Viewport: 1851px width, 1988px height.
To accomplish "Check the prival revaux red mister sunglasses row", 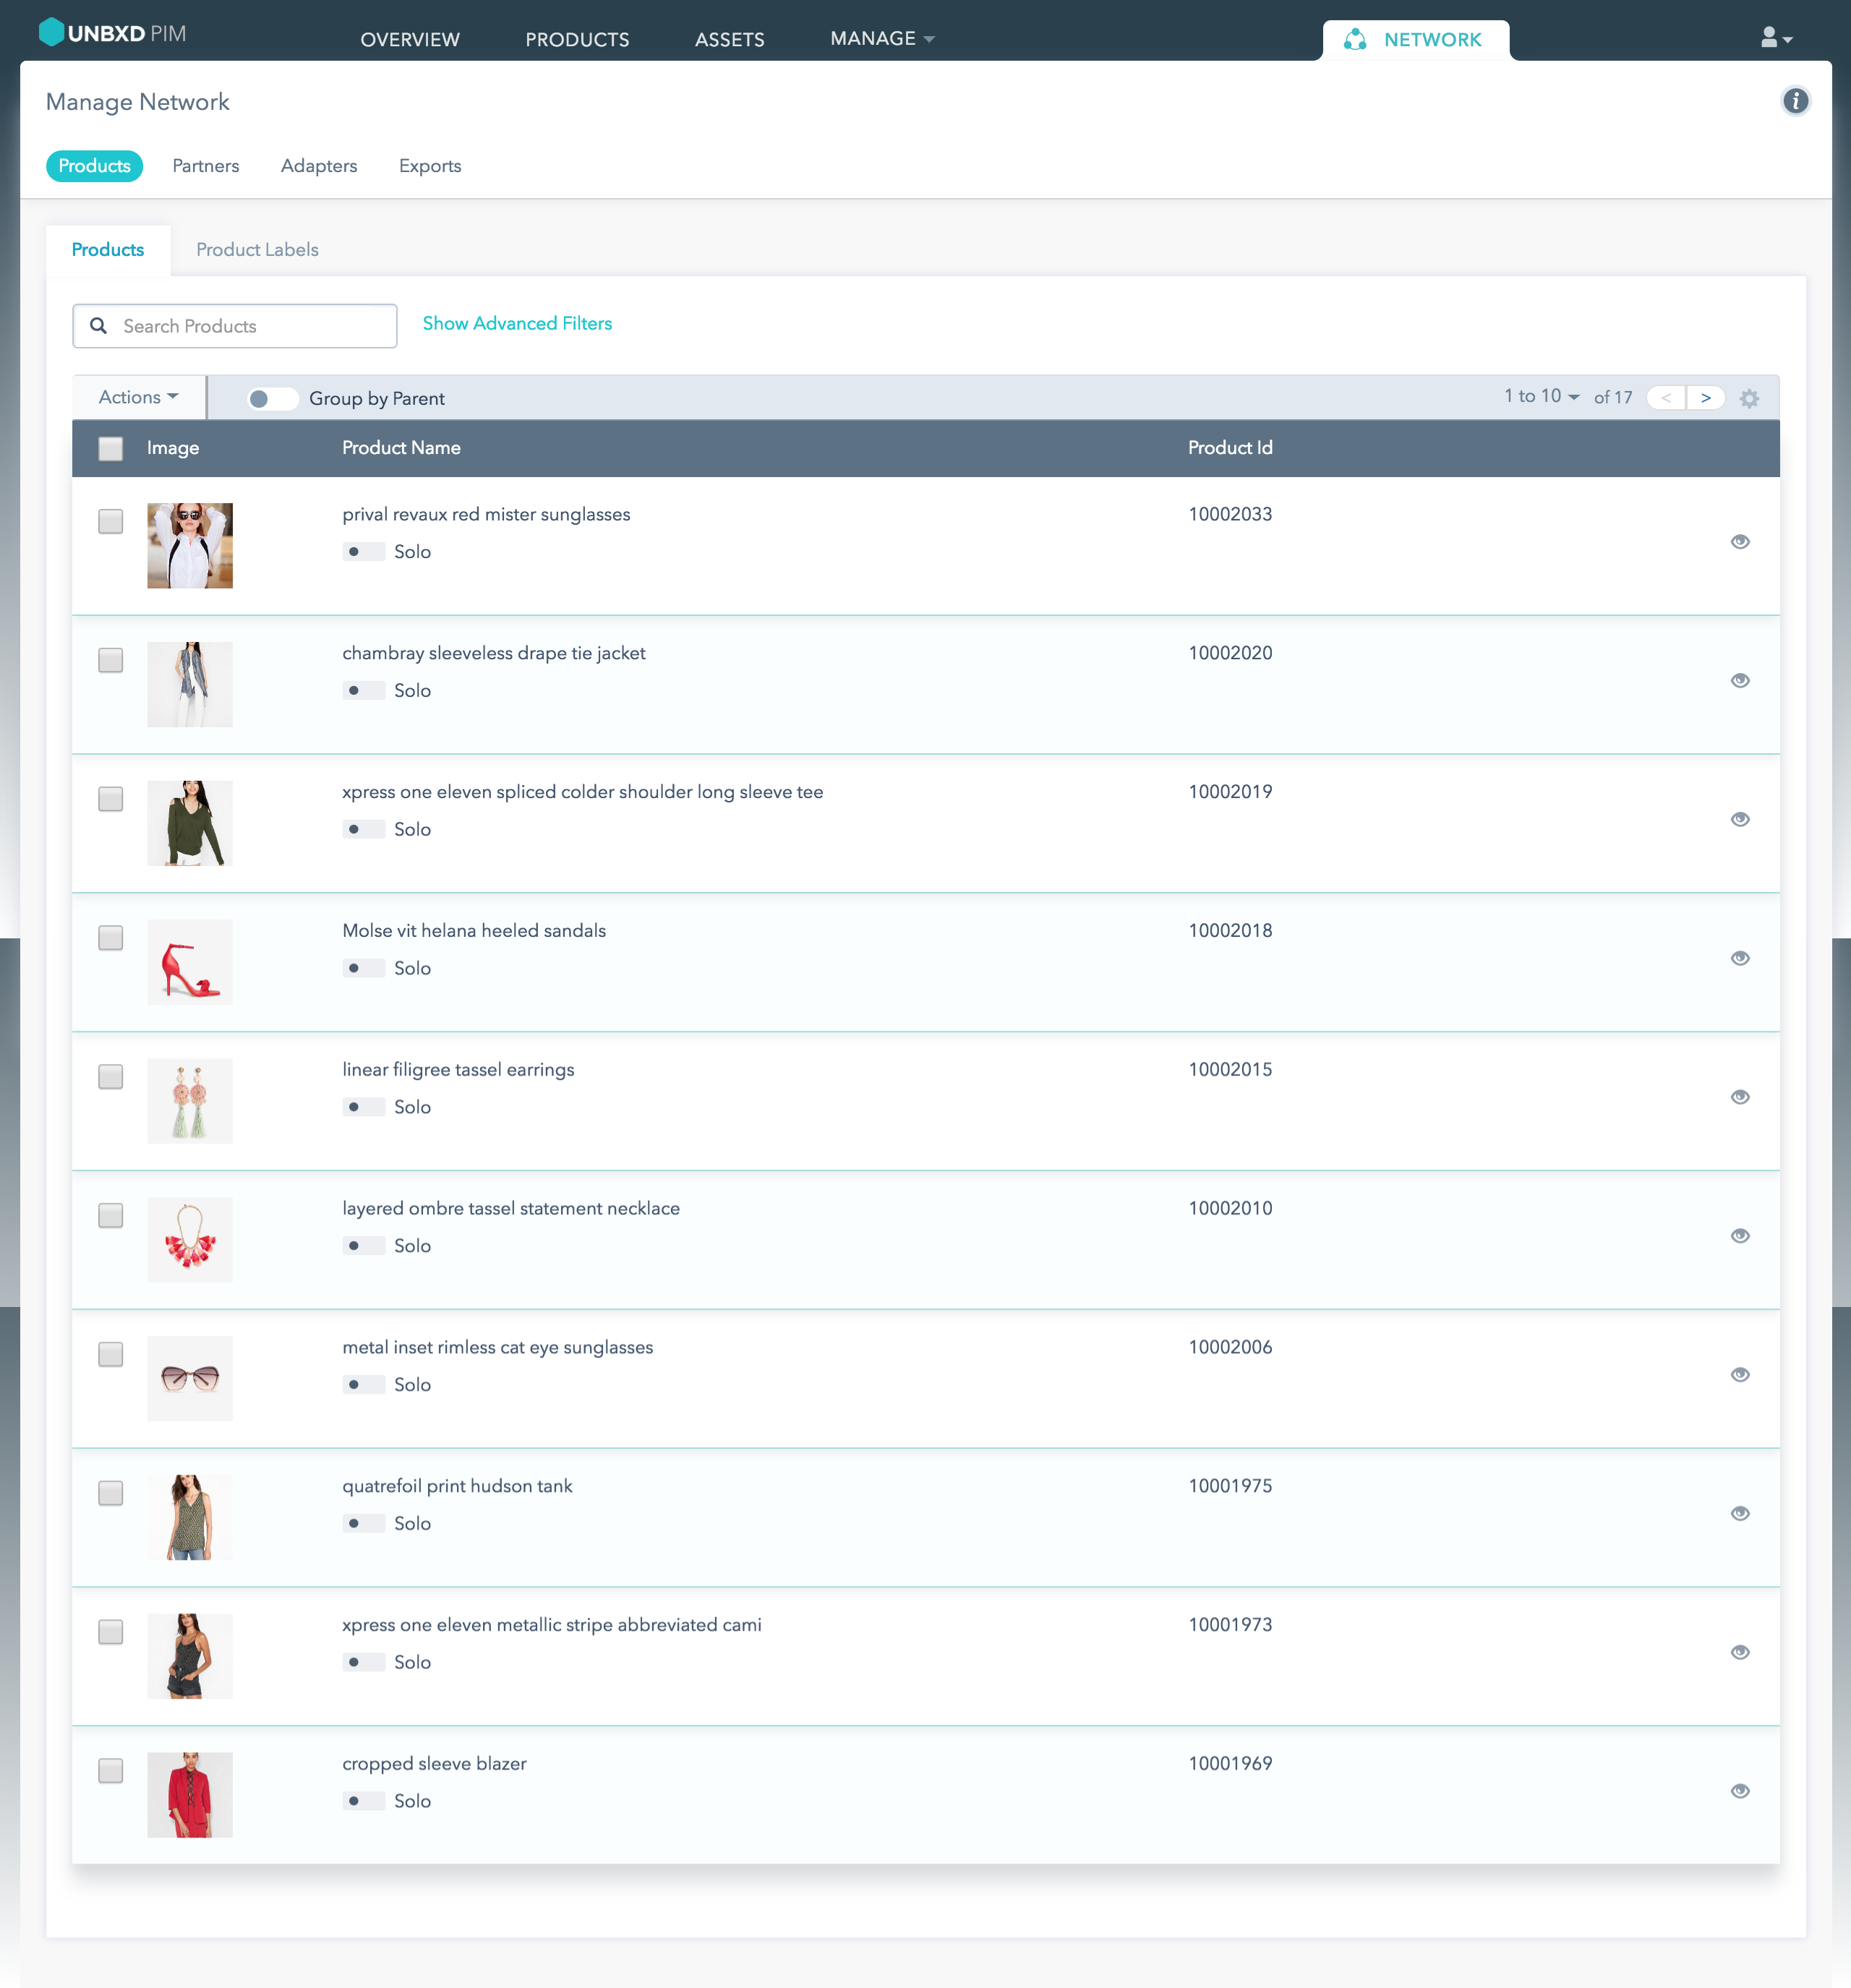I will click(x=111, y=522).
